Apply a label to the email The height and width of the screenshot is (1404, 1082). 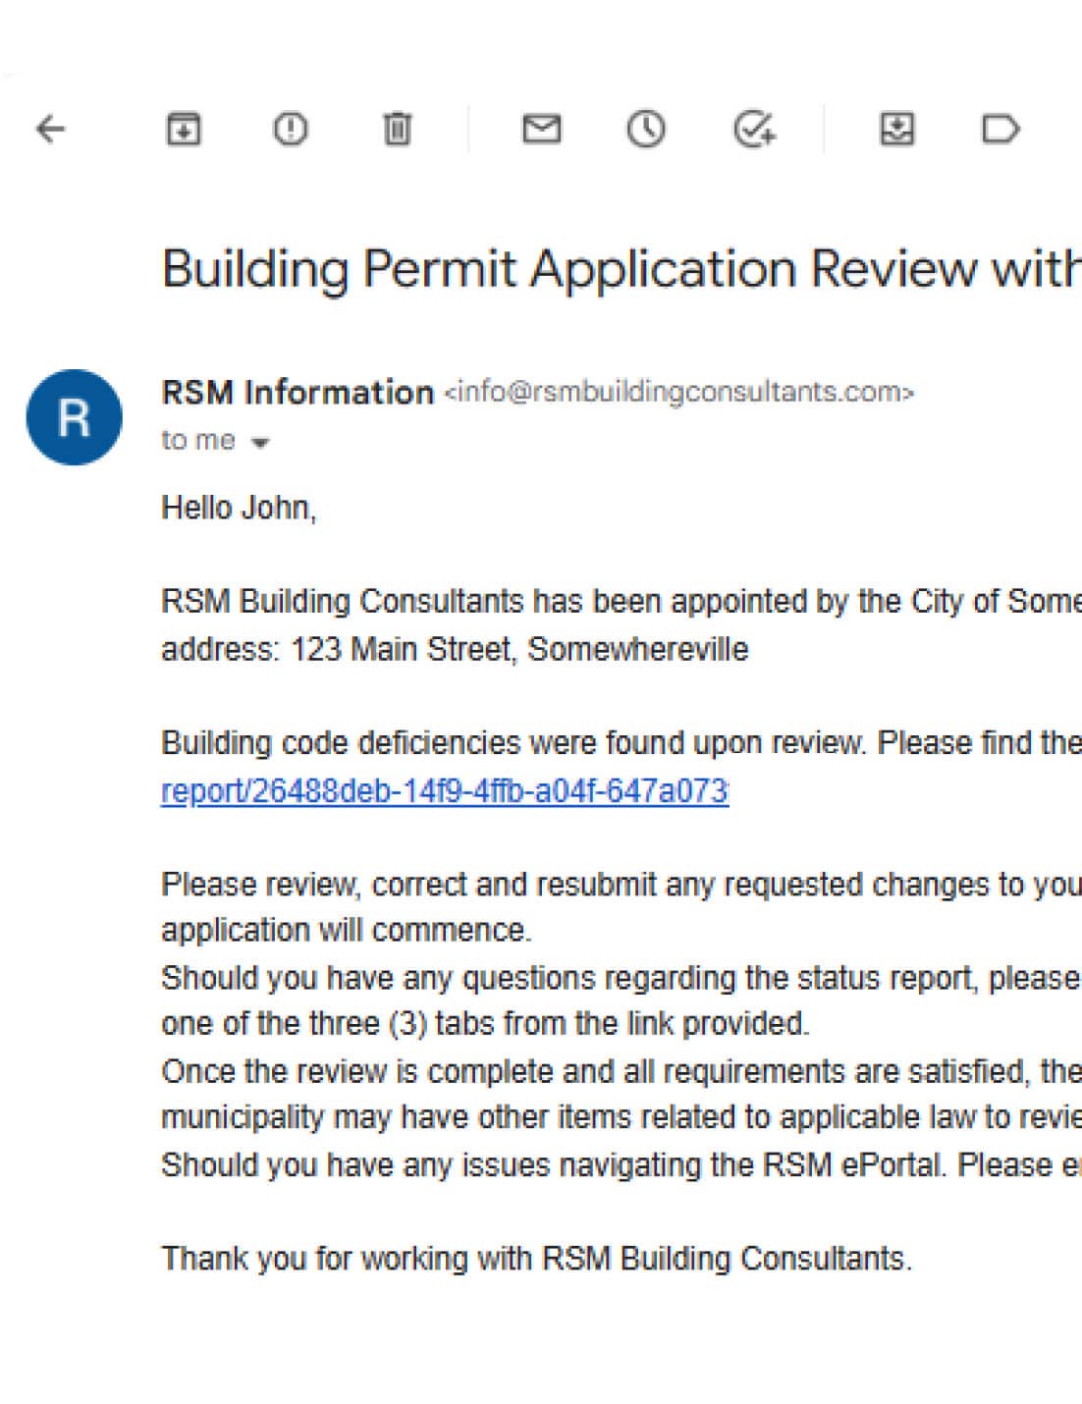point(999,128)
